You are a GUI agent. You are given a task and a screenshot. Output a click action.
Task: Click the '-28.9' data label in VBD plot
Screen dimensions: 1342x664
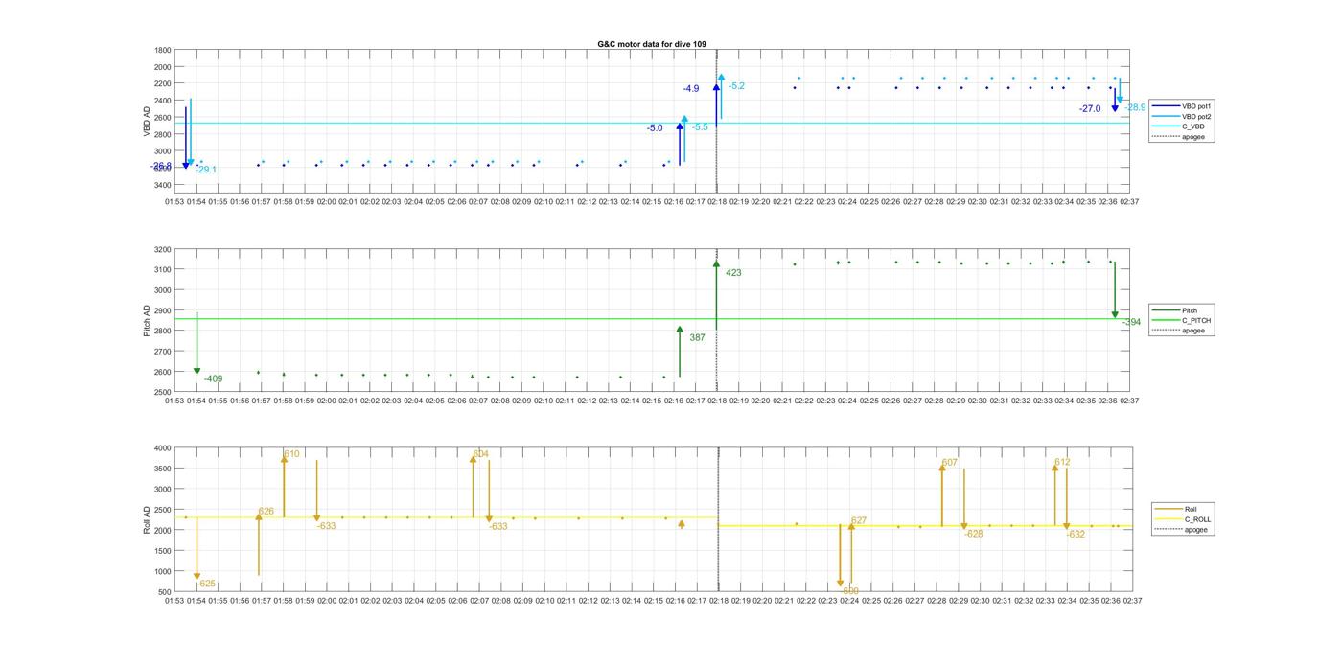point(1135,108)
